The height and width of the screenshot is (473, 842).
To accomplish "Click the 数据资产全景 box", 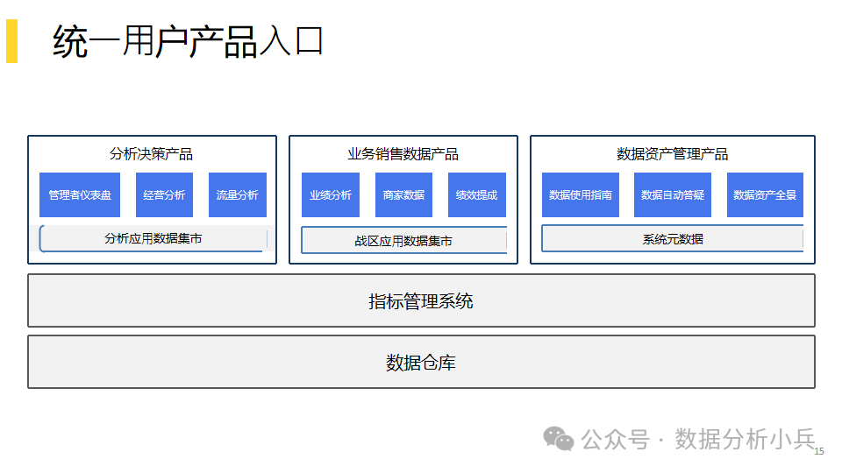I will 765,194.
